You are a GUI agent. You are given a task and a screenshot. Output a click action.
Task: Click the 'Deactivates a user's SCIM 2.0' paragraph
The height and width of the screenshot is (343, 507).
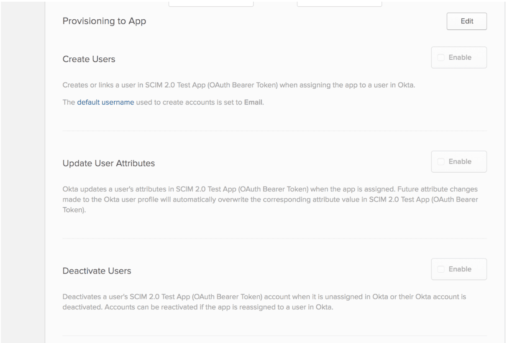[x=264, y=302]
